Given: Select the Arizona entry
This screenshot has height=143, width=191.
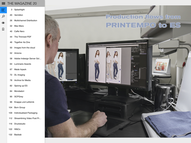Looking at the screenshot, I should click(x=26, y=53).
